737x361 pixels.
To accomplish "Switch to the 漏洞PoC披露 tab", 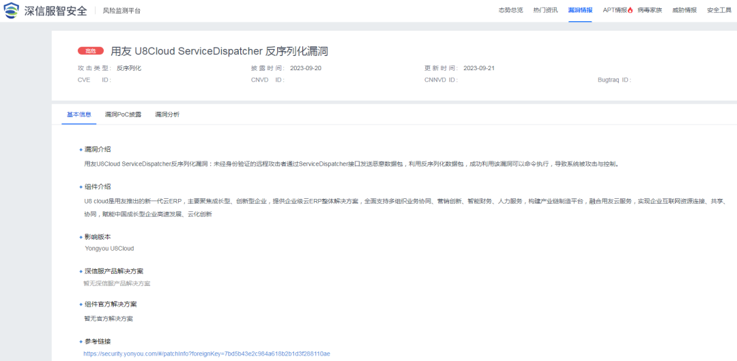I will tap(123, 114).
